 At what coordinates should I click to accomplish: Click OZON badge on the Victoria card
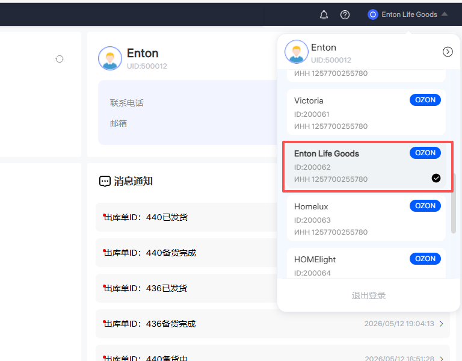click(x=425, y=100)
